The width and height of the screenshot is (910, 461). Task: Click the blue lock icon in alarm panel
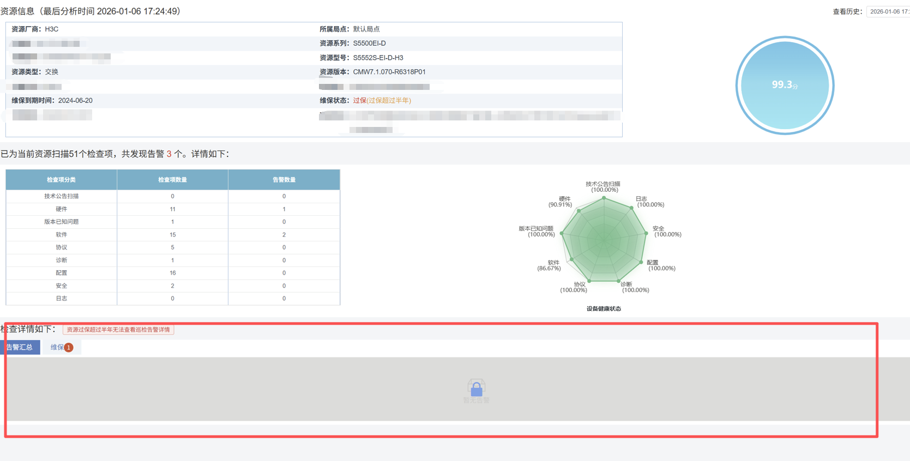[x=476, y=389]
